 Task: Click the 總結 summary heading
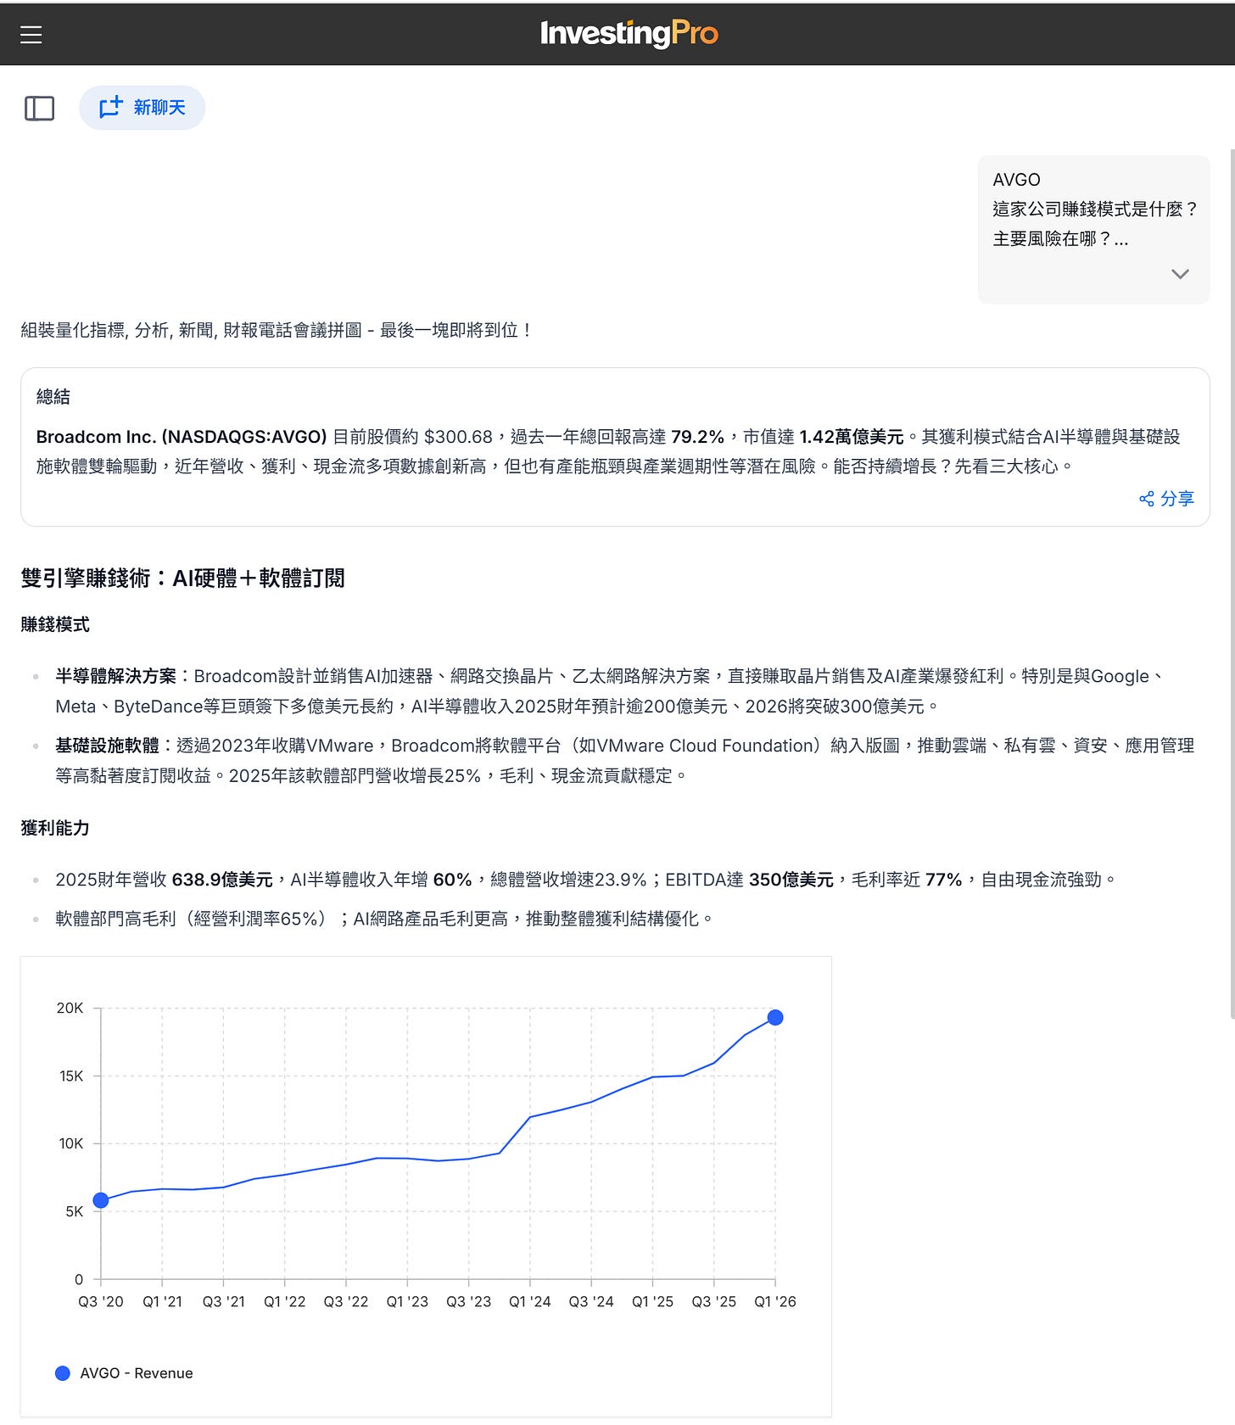pos(53,397)
